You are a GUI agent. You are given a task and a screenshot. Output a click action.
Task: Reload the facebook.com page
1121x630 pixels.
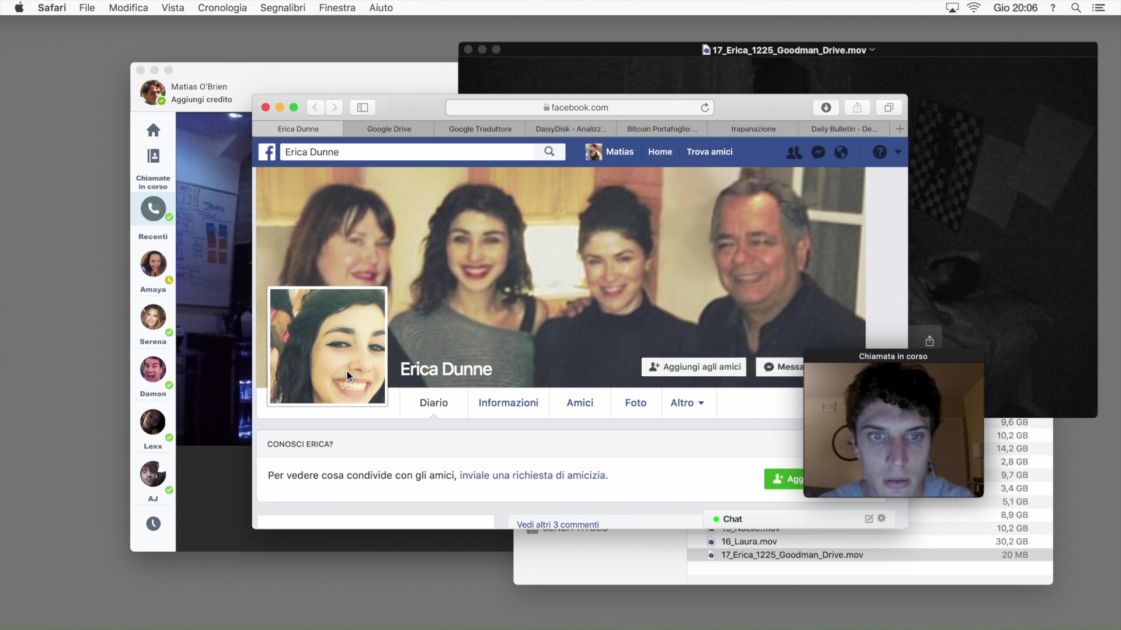point(705,107)
